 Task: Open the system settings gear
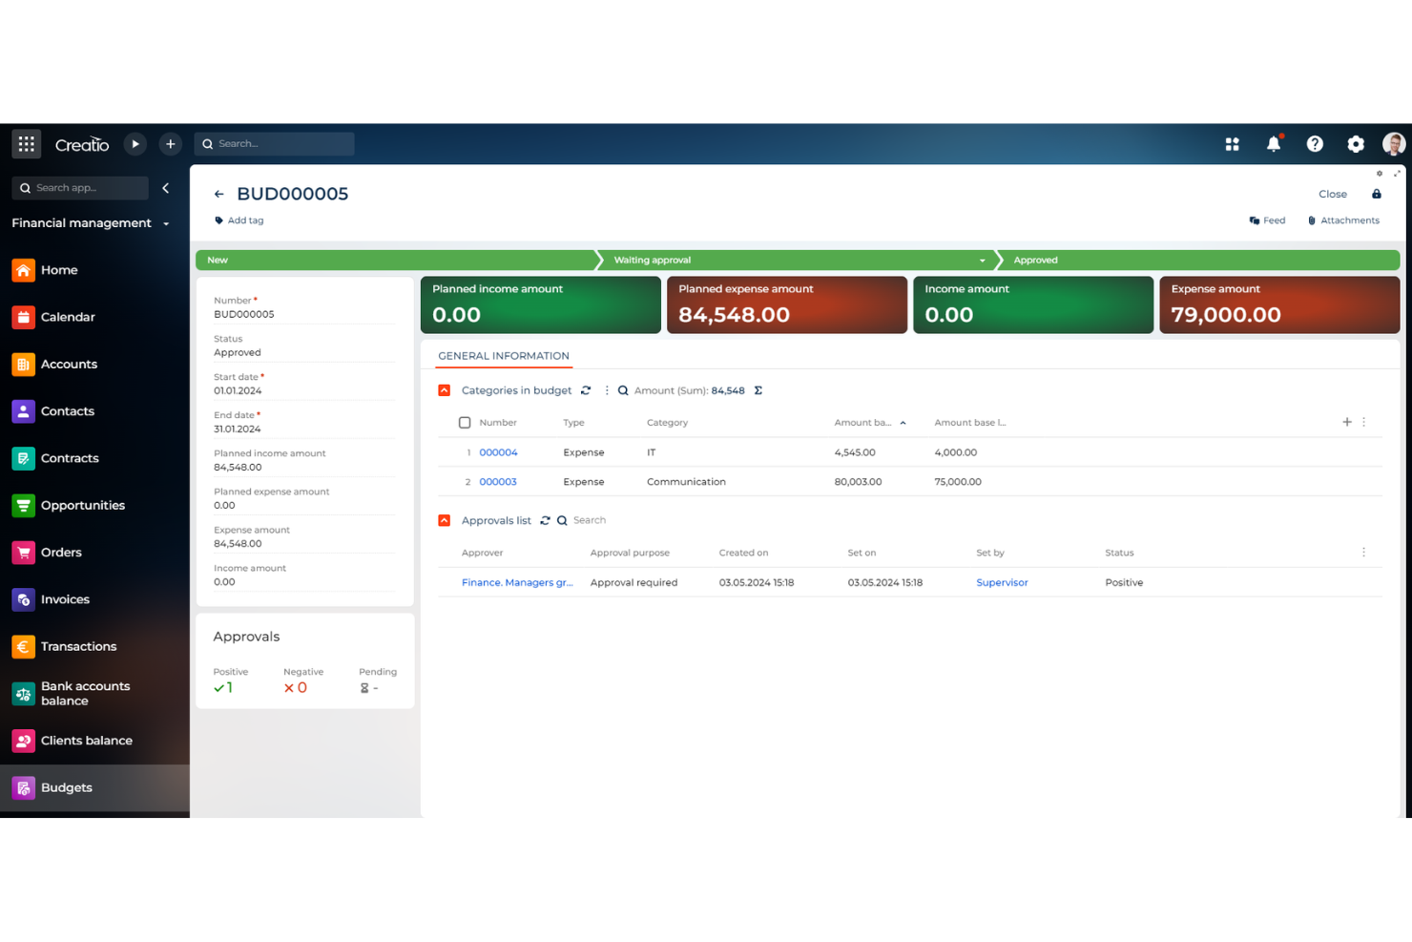(1356, 144)
